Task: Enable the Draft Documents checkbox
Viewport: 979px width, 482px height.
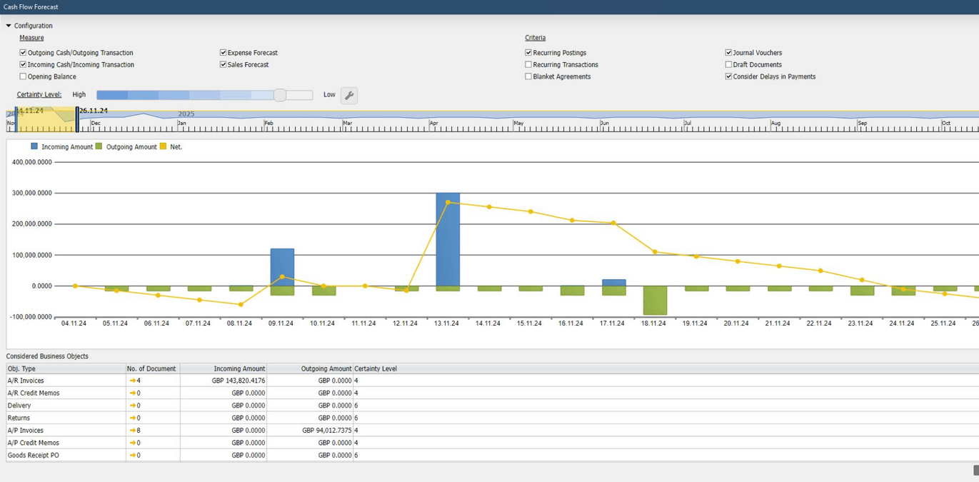Action: (728, 64)
